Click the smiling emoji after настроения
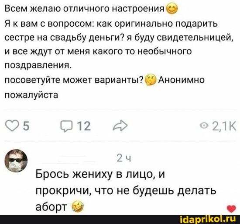 point(171,9)
